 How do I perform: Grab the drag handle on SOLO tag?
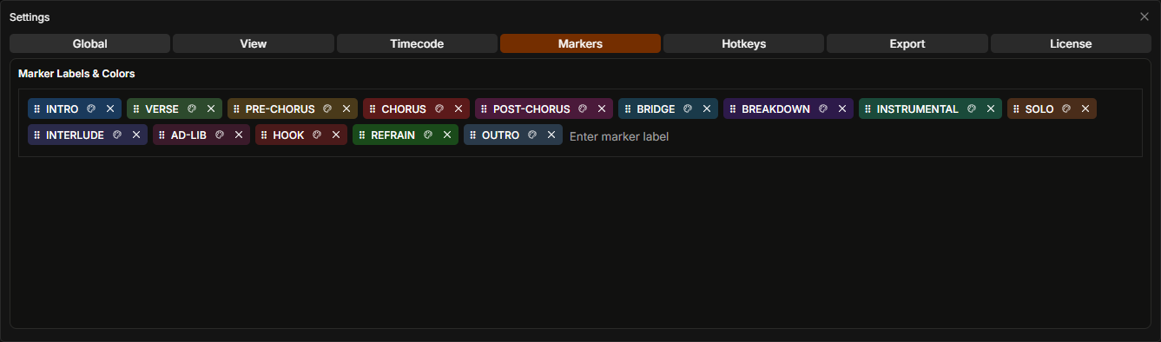[x=1017, y=109]
